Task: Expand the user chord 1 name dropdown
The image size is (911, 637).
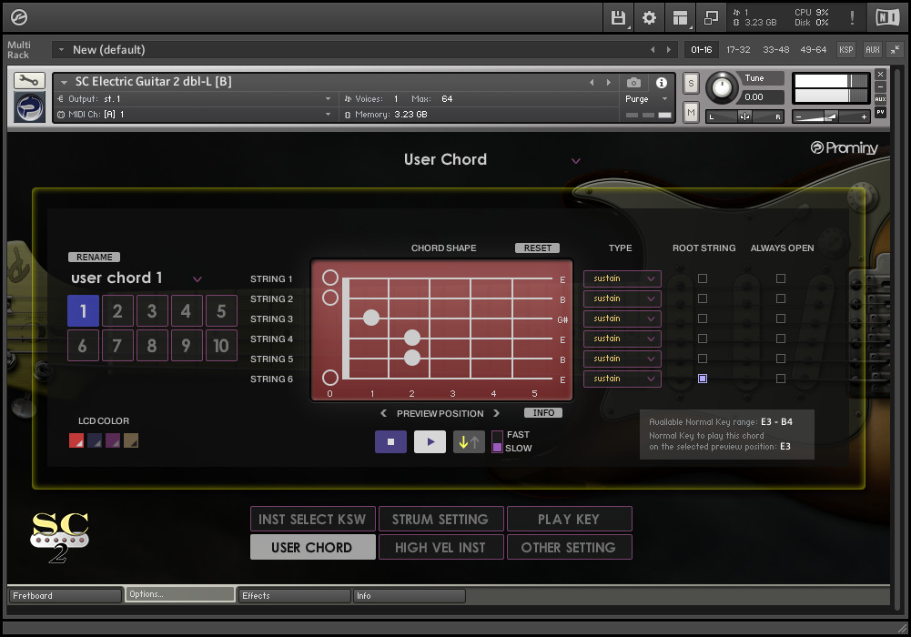Action: click(x=197, y=279)
